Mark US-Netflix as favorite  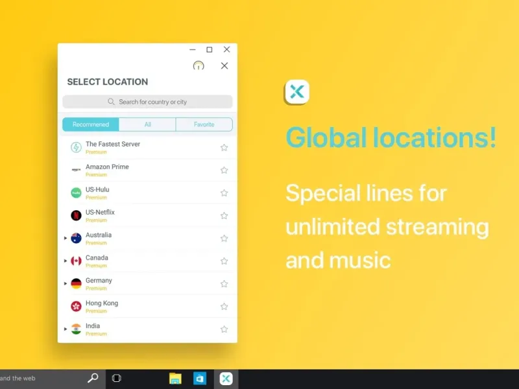tap(224, 216)
